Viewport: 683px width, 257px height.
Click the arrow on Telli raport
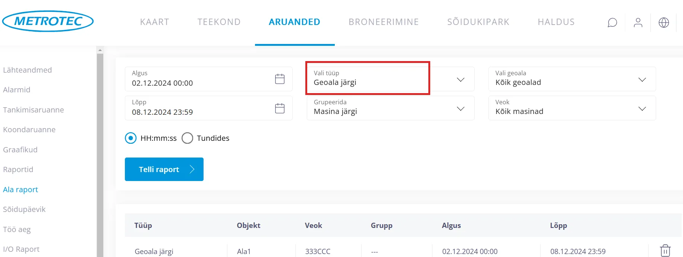coord(192,169)
